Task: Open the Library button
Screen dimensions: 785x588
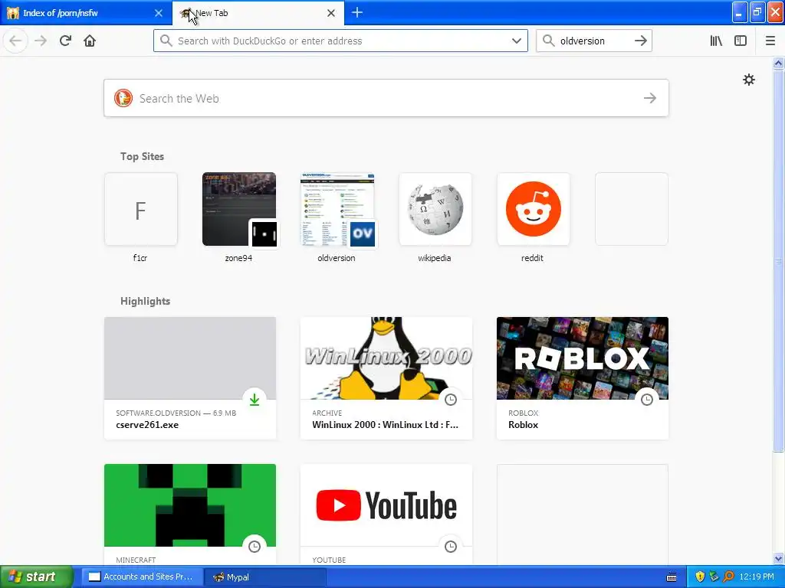Action: pyautogui.click(x=716, y=41)
